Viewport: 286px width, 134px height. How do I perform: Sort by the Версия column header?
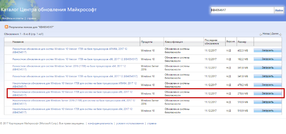tap(230, 42)
